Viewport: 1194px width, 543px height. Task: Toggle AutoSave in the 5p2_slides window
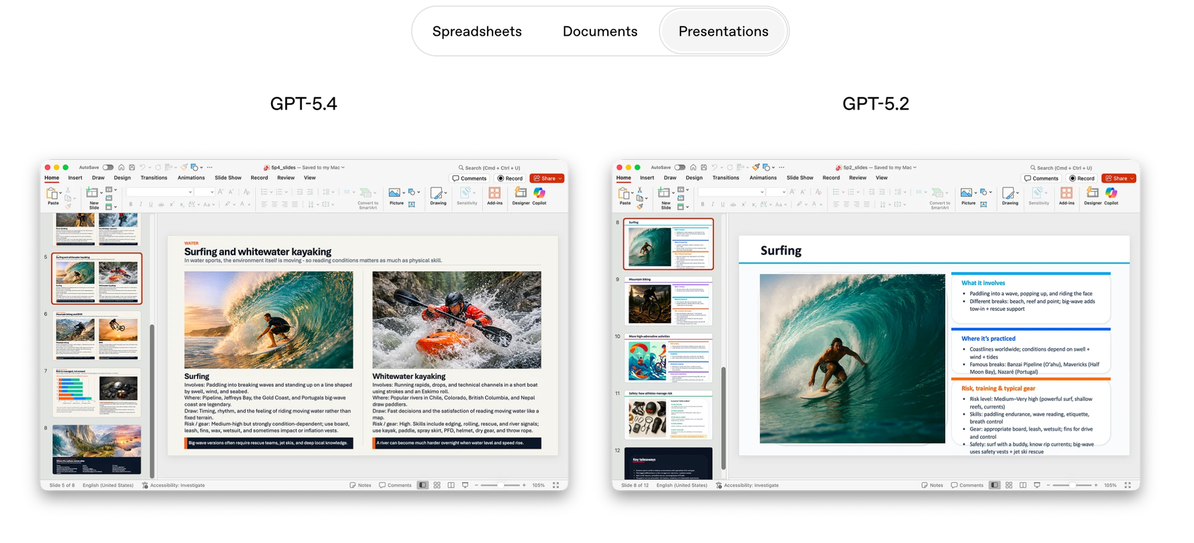pos(680,168)
